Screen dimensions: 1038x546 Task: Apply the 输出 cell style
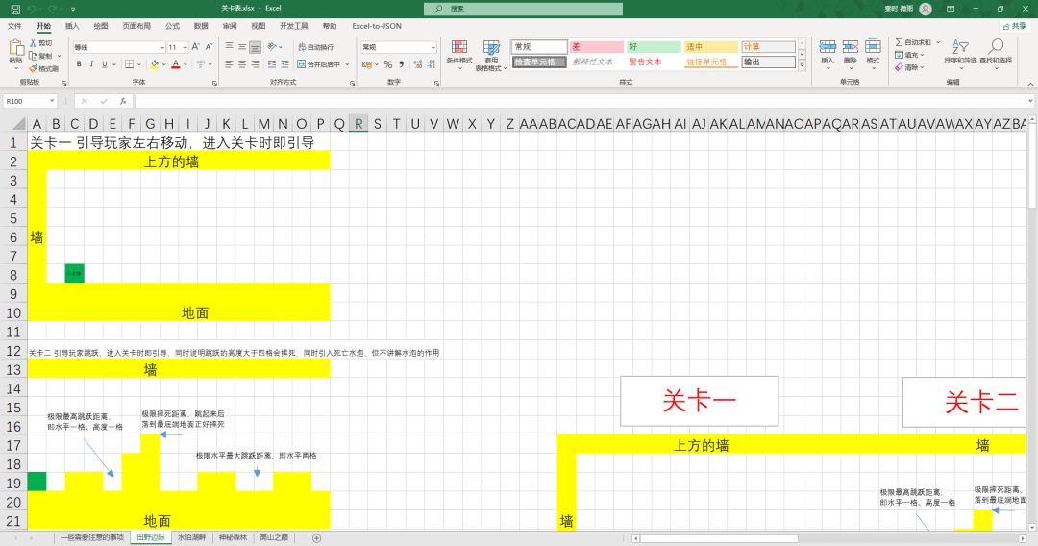[768, 62]
